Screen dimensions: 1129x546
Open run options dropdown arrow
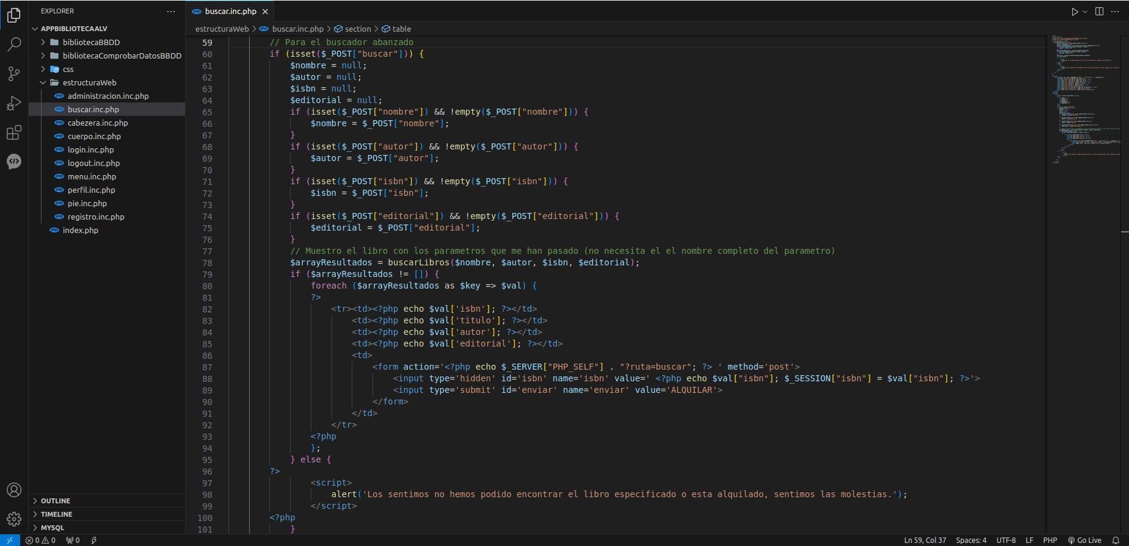pyautogui.click(x=1084, y=12)
